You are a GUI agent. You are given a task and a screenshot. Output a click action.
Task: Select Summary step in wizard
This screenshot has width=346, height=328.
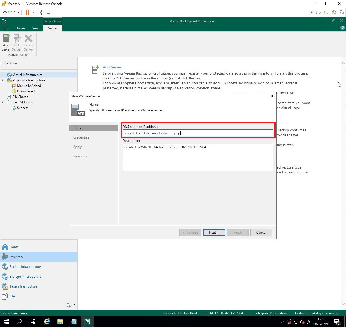tap(80, 156)
